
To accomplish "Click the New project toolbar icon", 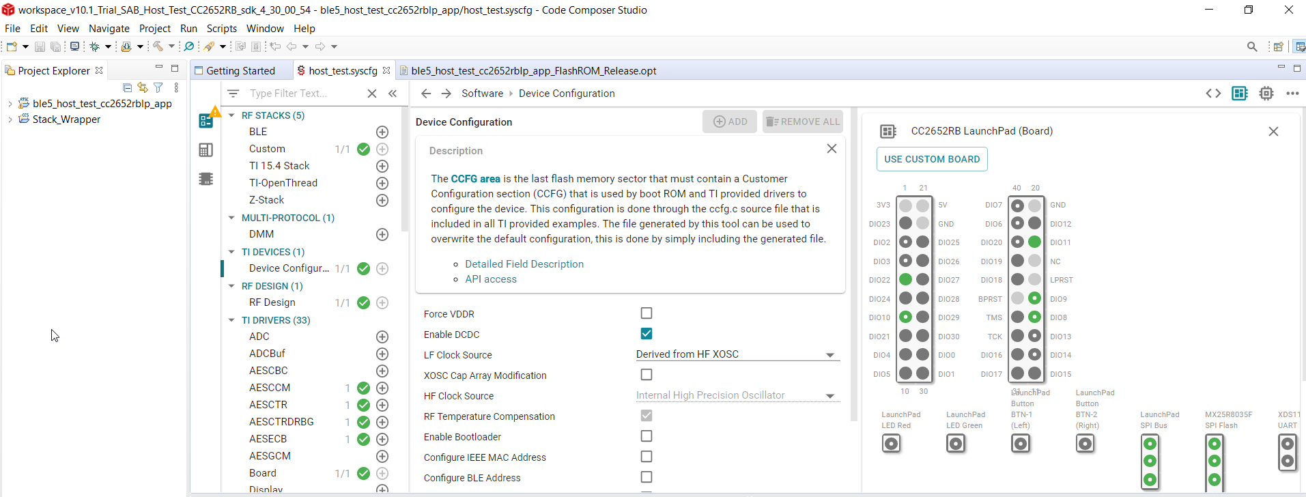I will [12, 46].
